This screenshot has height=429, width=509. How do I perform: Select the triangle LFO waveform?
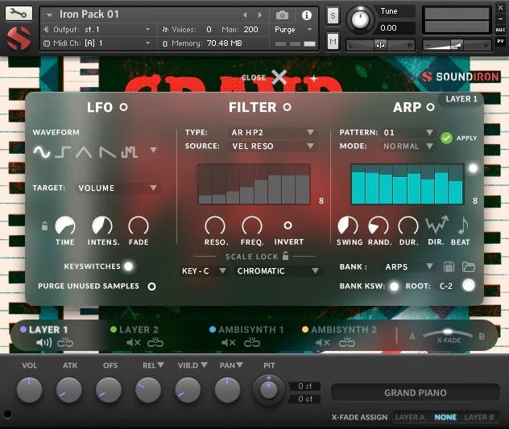[x=84, y=152]
